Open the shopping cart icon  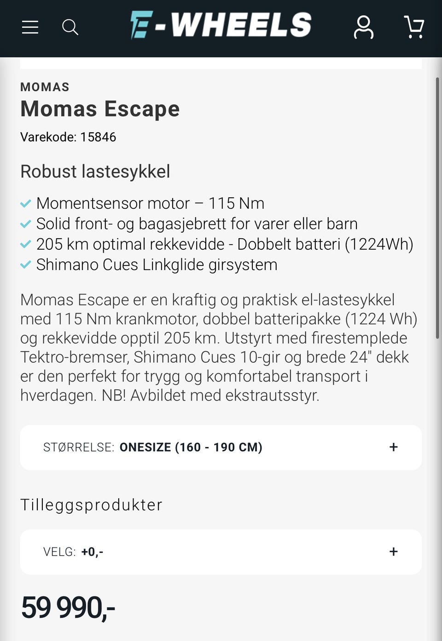414,27
